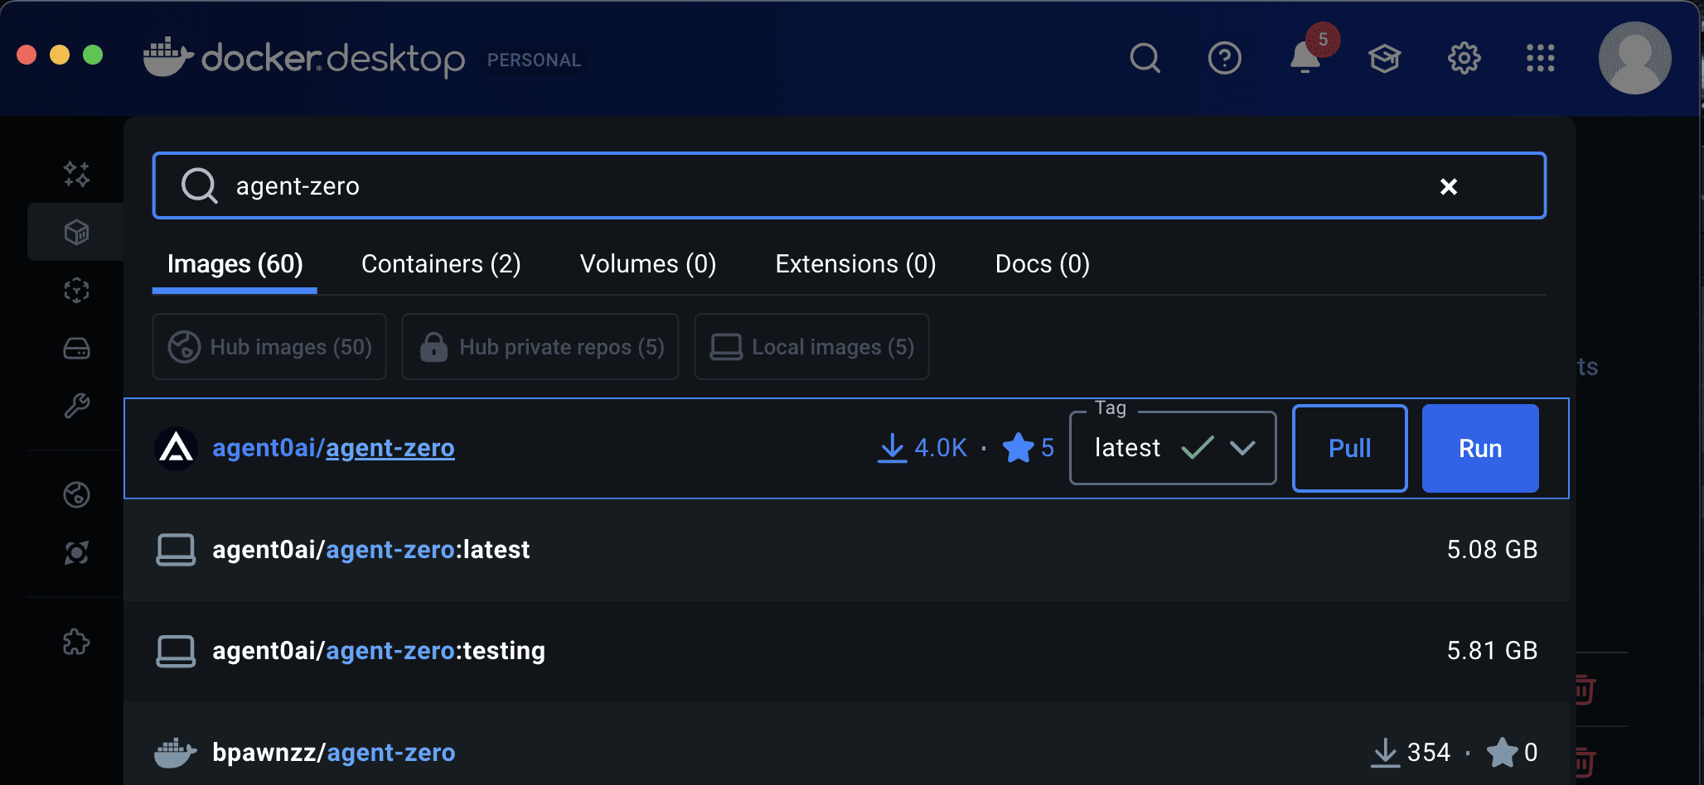Select the Images cube icon in sidebar

76,232
